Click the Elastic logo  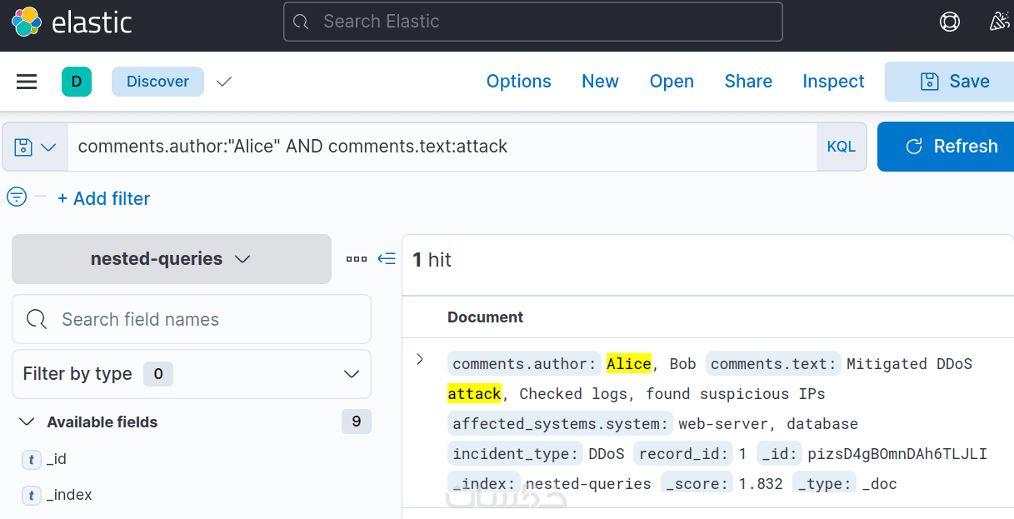coord(72,22)
